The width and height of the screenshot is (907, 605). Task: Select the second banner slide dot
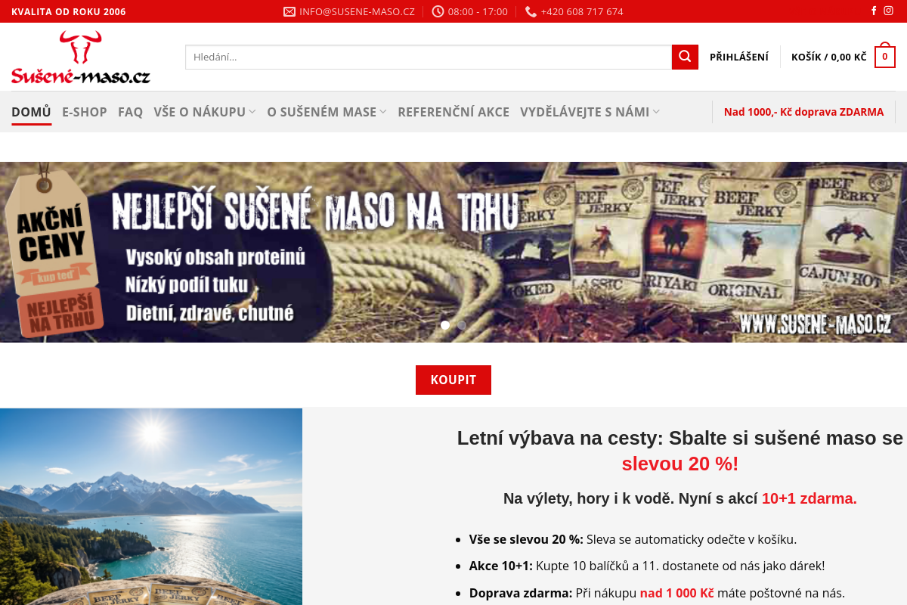(462, 325)
